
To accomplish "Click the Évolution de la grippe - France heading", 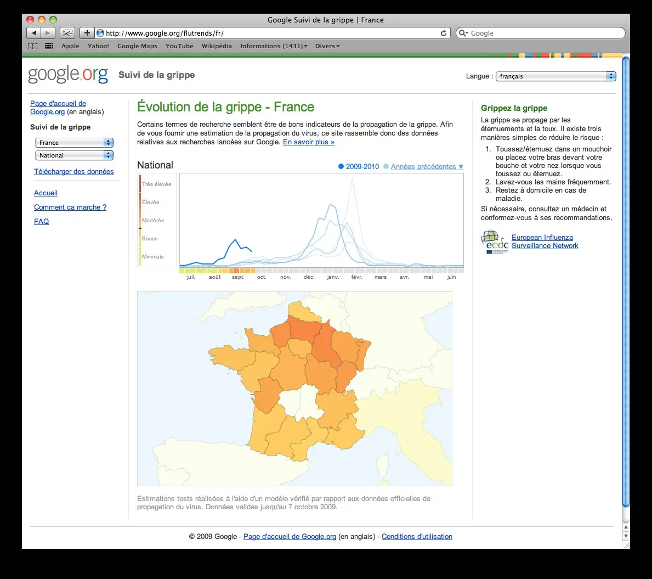I will point(226,107).
